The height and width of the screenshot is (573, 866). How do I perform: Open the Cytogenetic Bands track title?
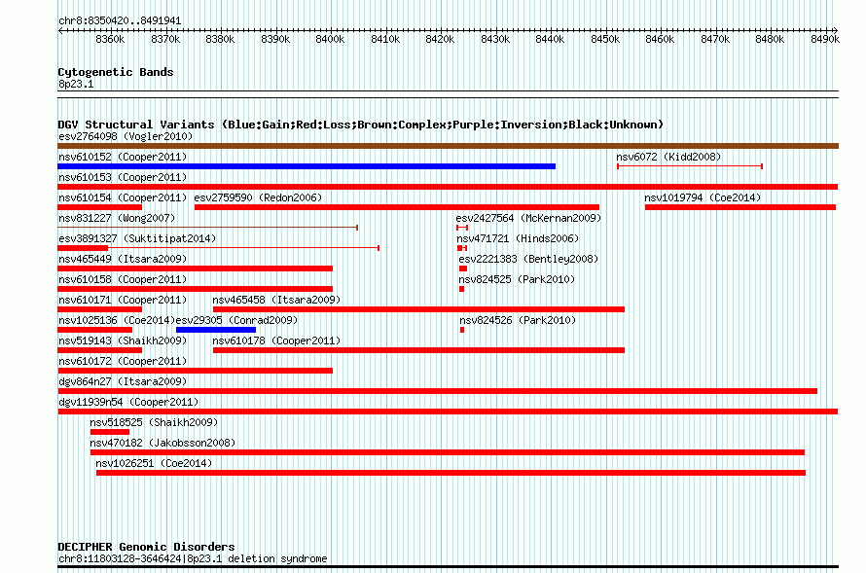116,72
